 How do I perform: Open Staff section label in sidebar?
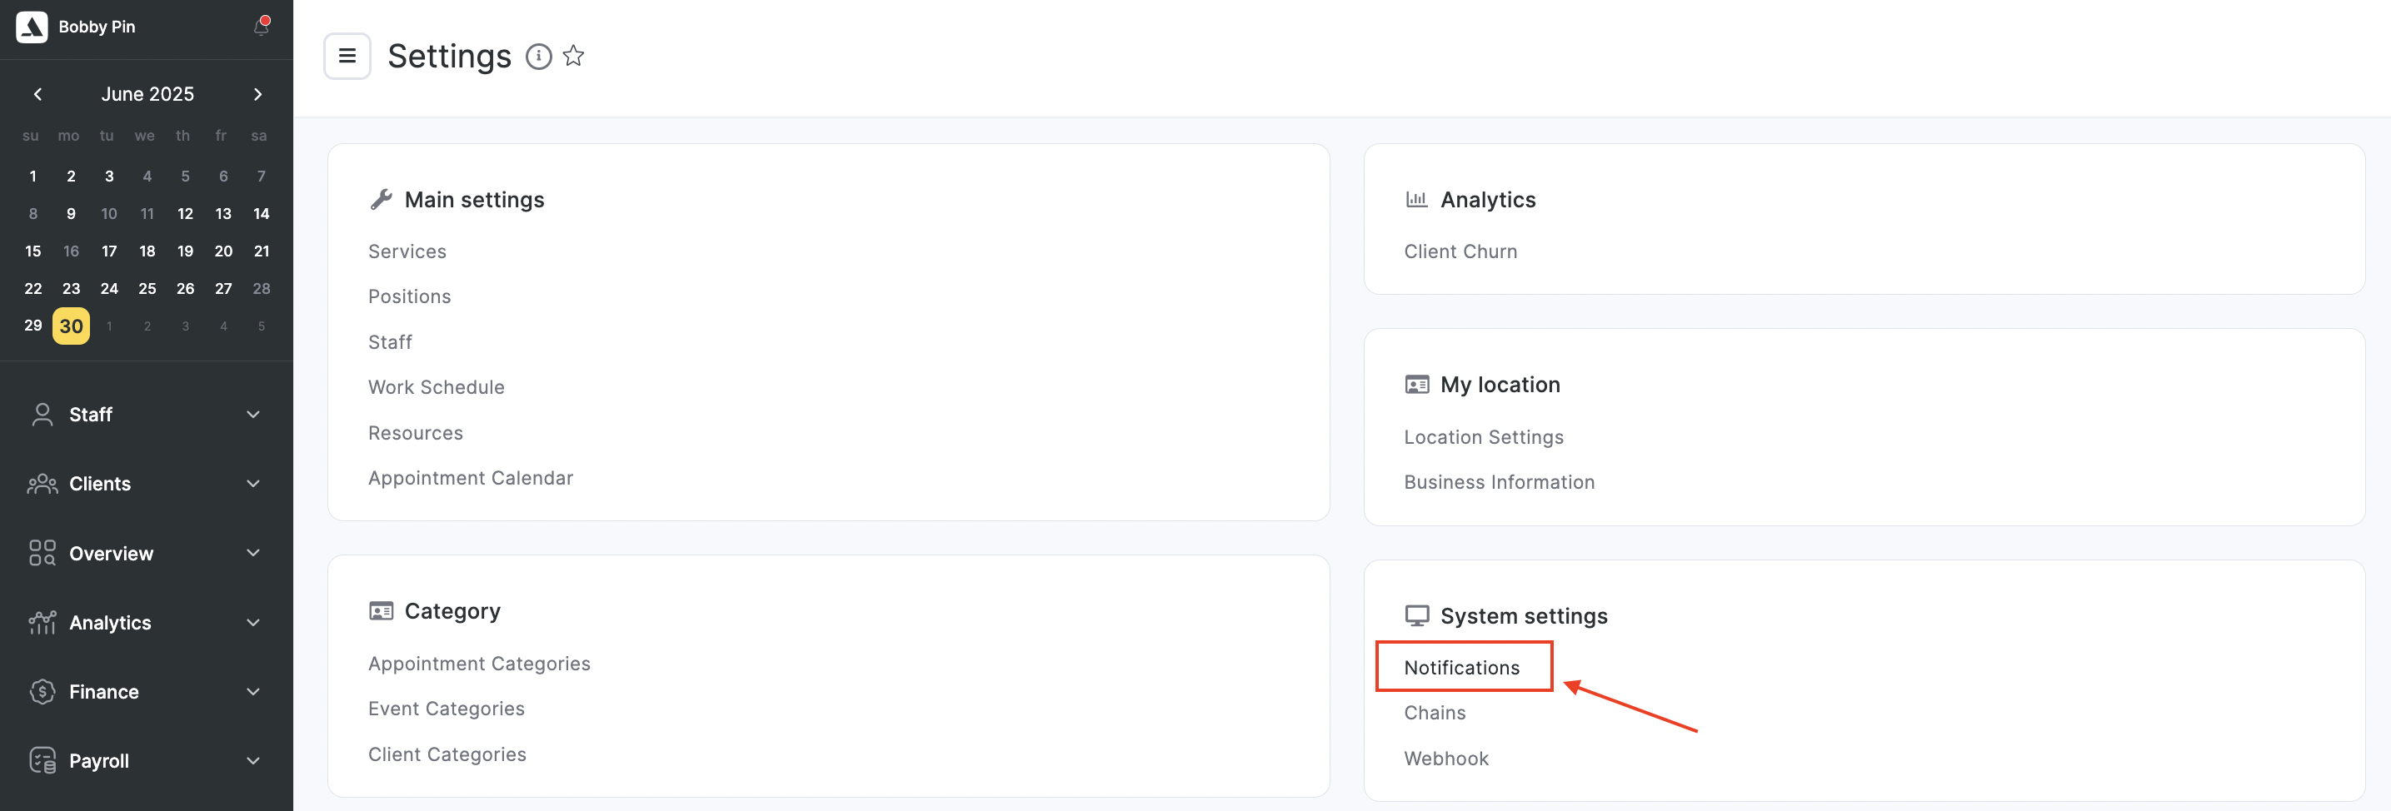point(91,415)
